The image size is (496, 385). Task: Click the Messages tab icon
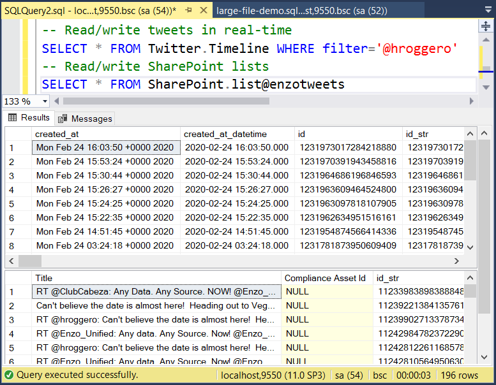pyautogui.click(x=63, y=119)
